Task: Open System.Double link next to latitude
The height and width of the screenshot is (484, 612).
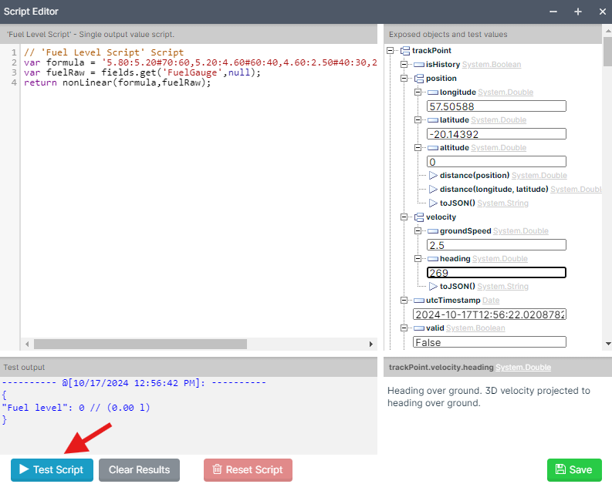Action: 499,120
